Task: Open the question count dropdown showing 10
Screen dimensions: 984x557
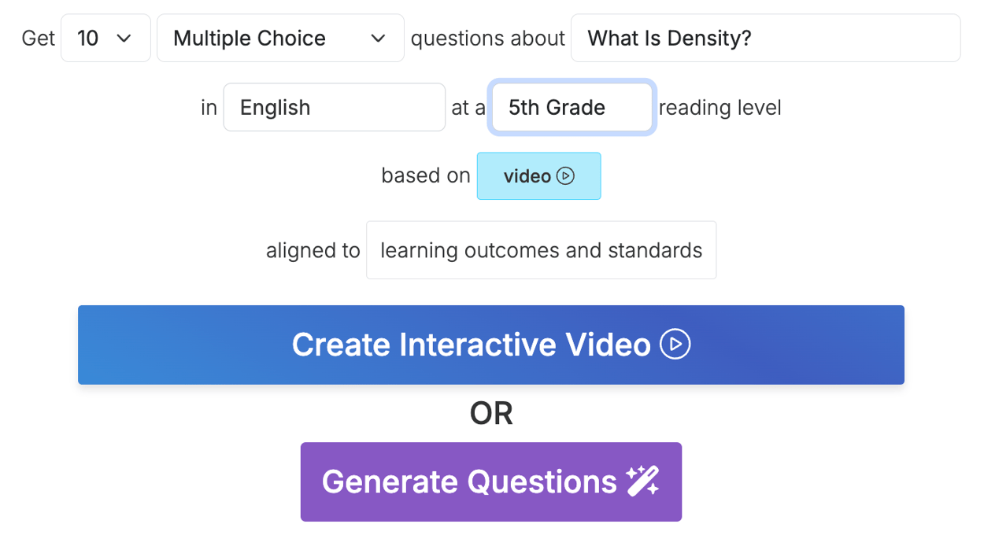Action: [x=105, y=38]
